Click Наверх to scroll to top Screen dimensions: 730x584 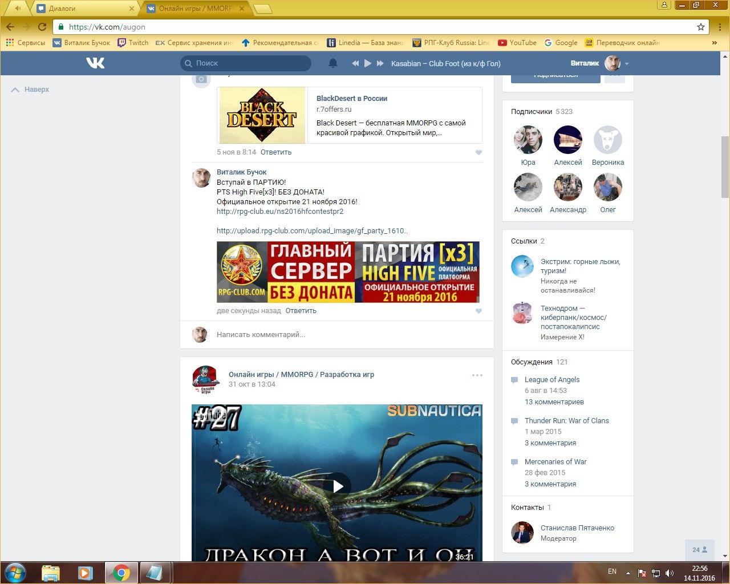[x=31, y=90]
